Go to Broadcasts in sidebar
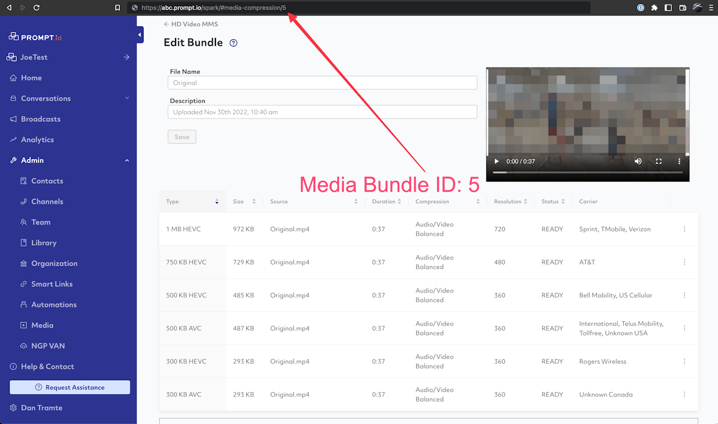 (40, 119)
